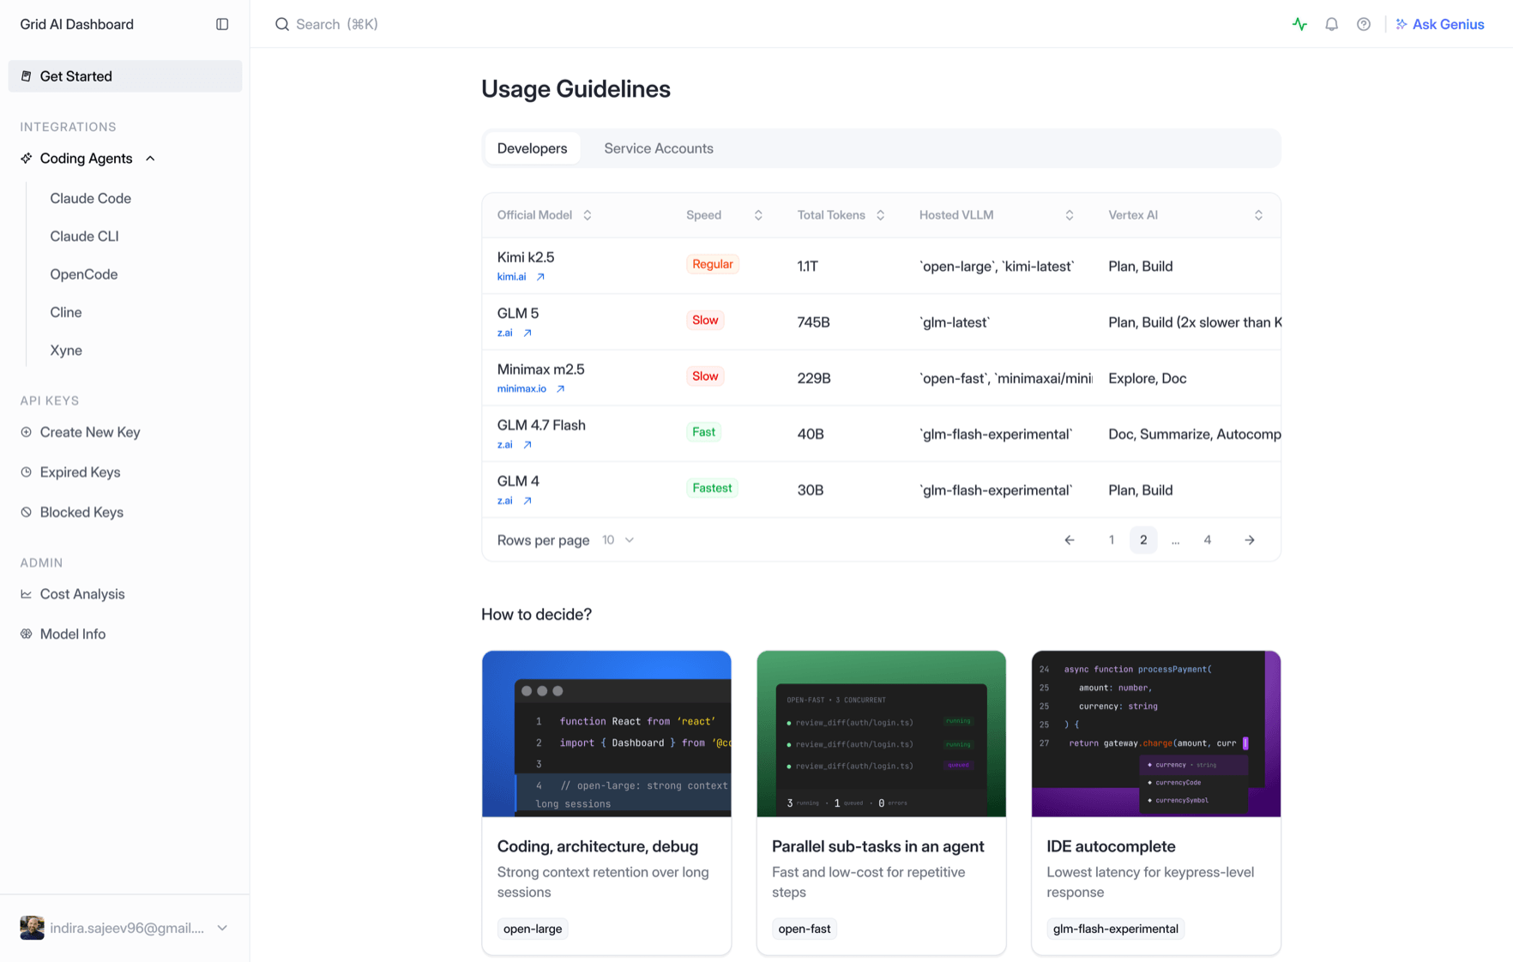Go to page 1
The width and height of the screenshot is (1513, 962).
[x=1112, y=540]
